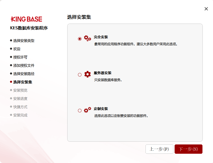213x163 pixels.
Task: Click the KING BASE logo
Action: click(x=26, y=19)
